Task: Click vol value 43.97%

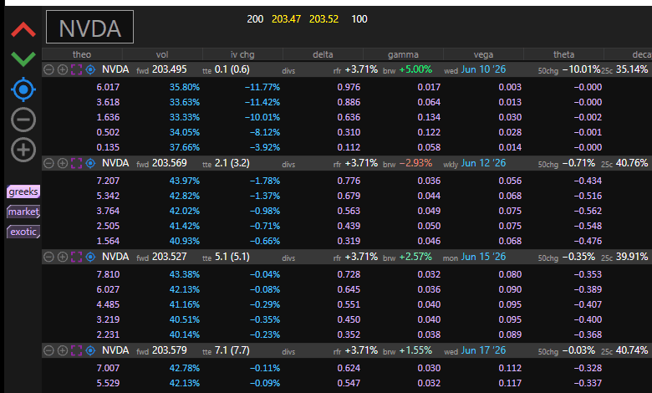Action: coord(185,181)
